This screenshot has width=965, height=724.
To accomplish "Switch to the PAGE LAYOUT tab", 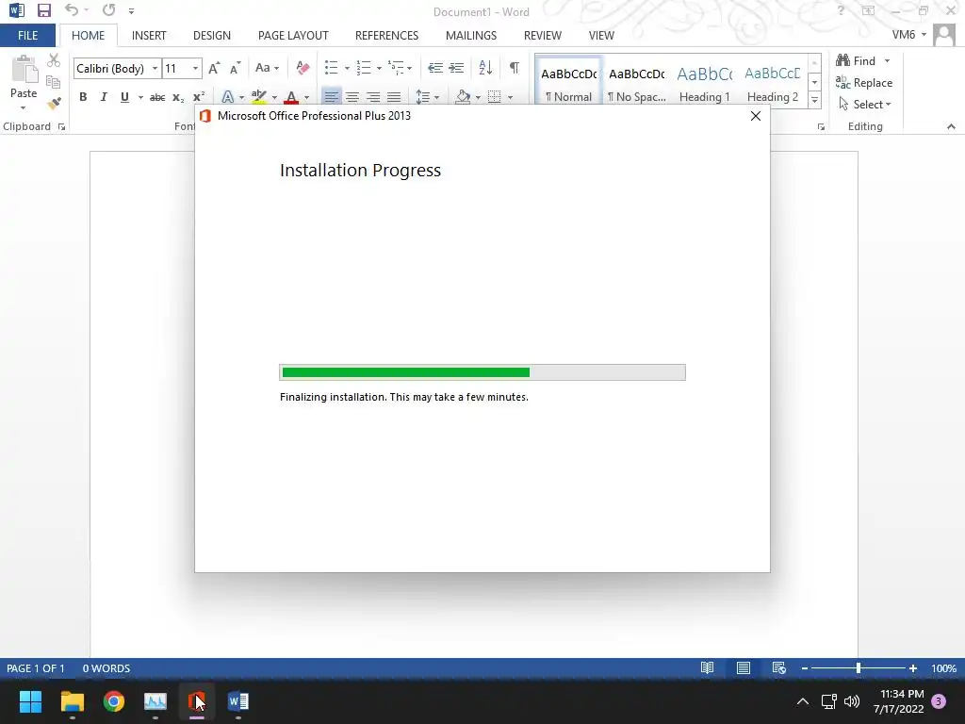I will click(293, 36).
